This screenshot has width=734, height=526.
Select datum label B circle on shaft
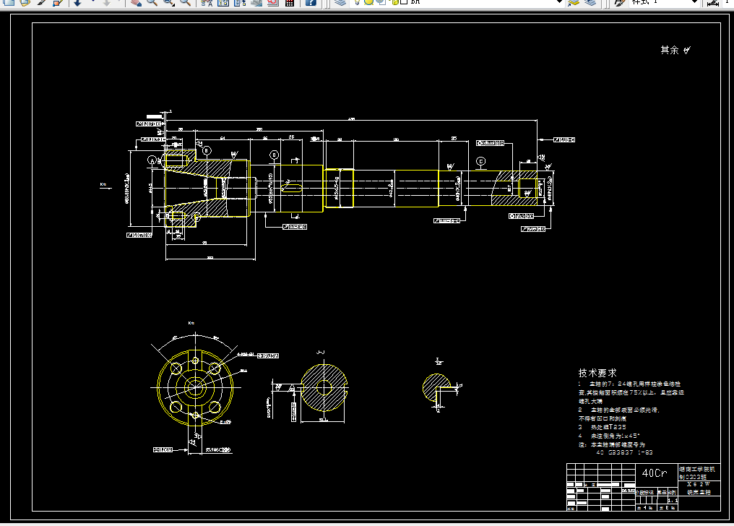(207, 151)
